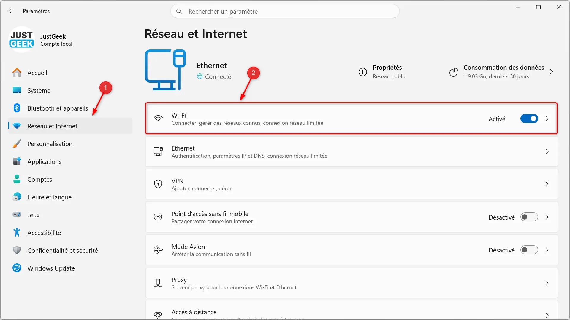Screen dimensions: 570x320
Task: Click the back arrow icon
Action: coord(11,11)
